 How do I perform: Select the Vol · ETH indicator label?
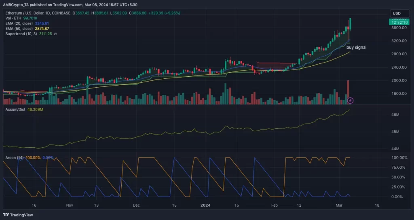(13, 19)
